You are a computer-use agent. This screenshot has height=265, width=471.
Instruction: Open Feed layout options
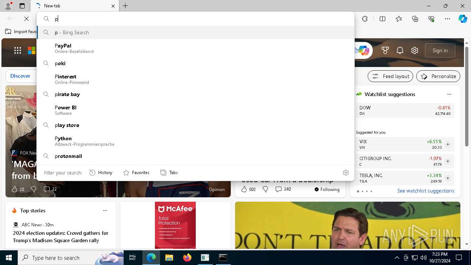click(x=390, y=76)
